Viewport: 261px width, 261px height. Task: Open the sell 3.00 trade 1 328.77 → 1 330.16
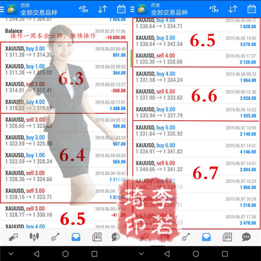65,212
